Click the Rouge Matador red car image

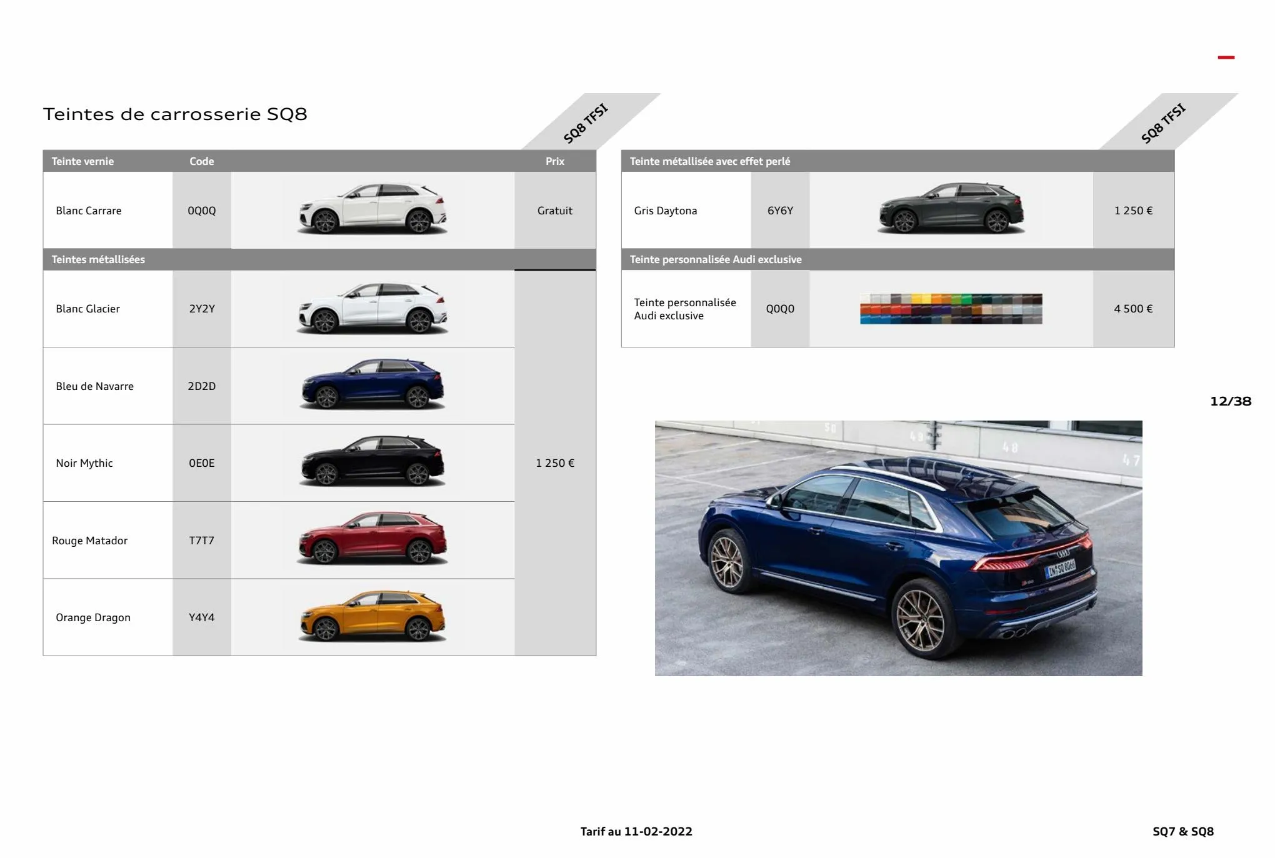(372, 538)
